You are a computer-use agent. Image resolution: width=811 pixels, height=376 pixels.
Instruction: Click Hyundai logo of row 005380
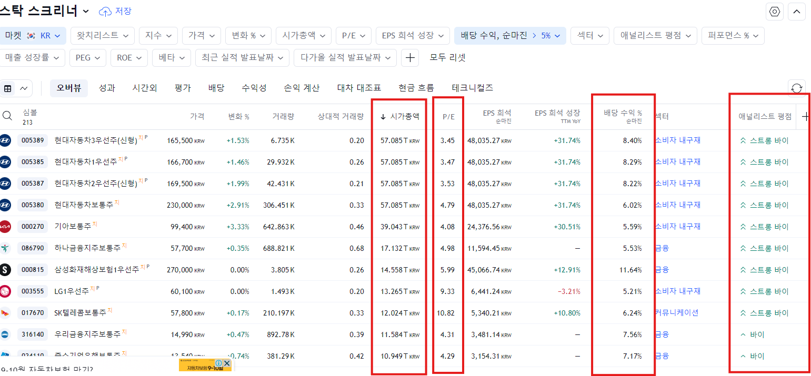click(5, 205)
